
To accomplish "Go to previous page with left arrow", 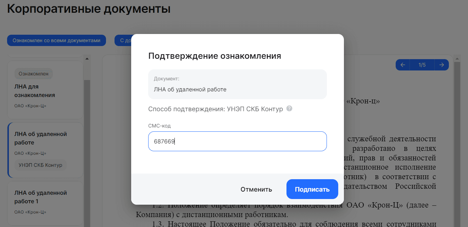I will (x=403, y=65).
